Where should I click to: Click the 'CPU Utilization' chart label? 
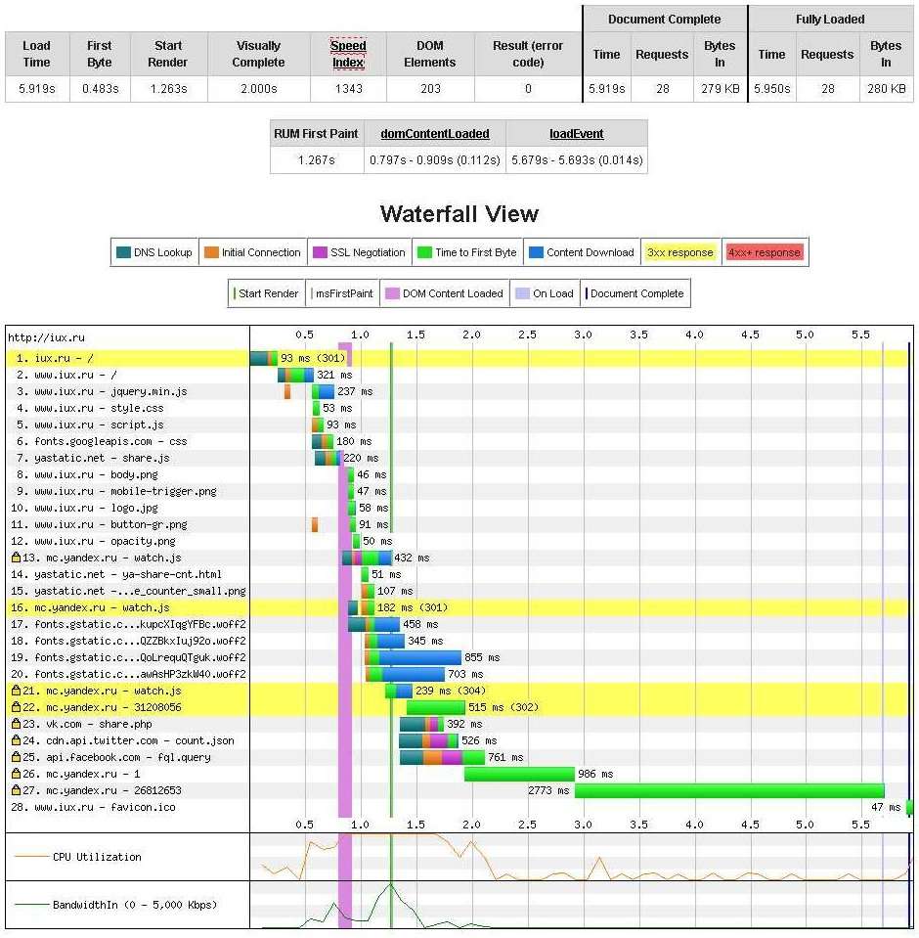(x=97, y=857)
